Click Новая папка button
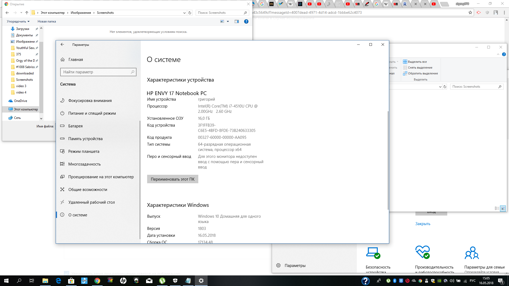The image size is (509, 286). tap(47, 21)
